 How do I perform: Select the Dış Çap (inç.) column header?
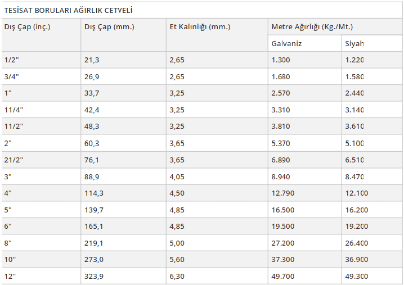pyautogui.click(x=41, y=35)
